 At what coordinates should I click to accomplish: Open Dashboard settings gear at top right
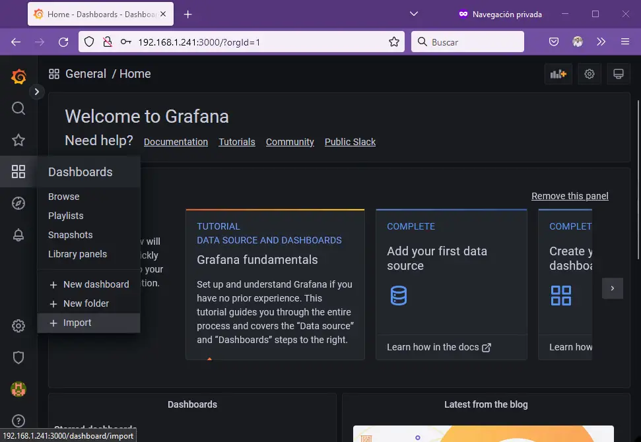(589, 74)
